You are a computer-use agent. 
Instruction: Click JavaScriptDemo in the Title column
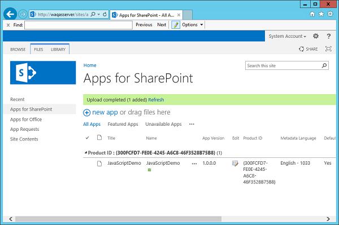click(x=124, y=163)
